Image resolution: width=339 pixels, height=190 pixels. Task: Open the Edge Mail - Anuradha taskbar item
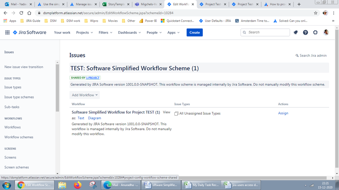pos(121,185)
